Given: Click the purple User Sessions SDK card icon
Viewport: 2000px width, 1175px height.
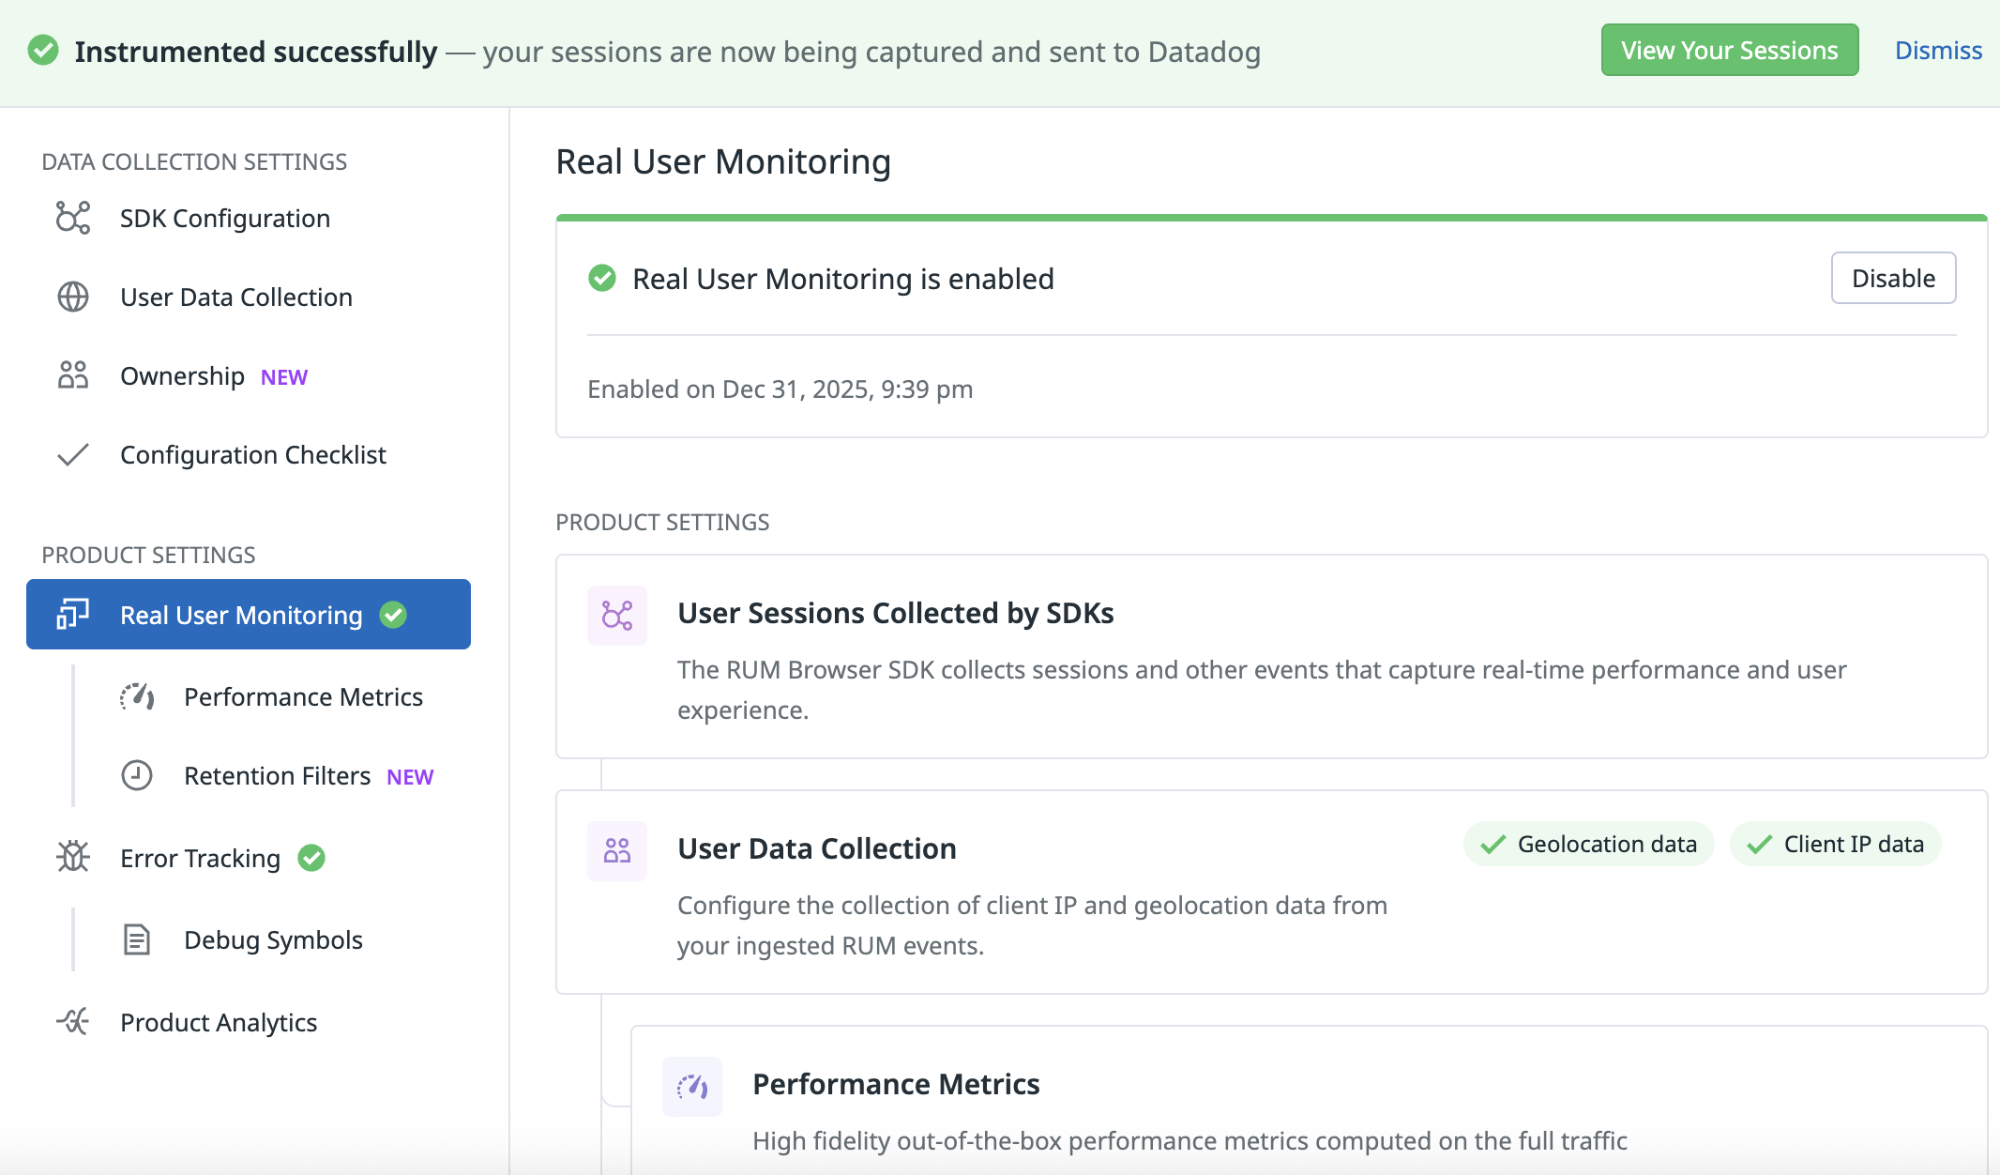Looking at the screenshot, I should point(617,616).
